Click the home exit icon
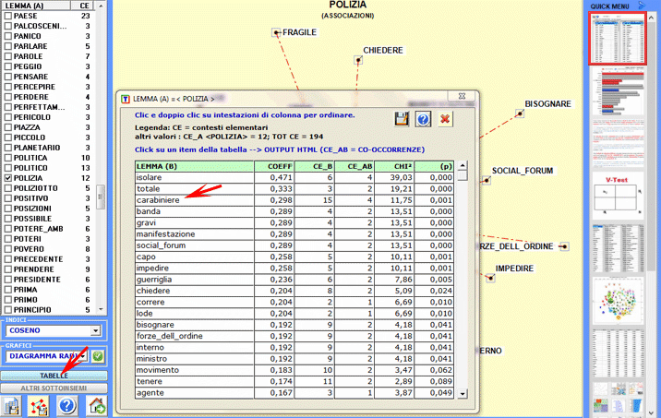The image size is (661, 418). (x=96, y=406)
